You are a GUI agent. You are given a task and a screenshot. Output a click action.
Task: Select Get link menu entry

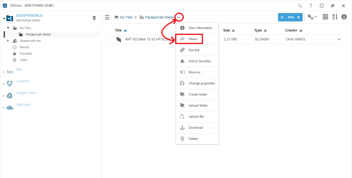[194, 50]
